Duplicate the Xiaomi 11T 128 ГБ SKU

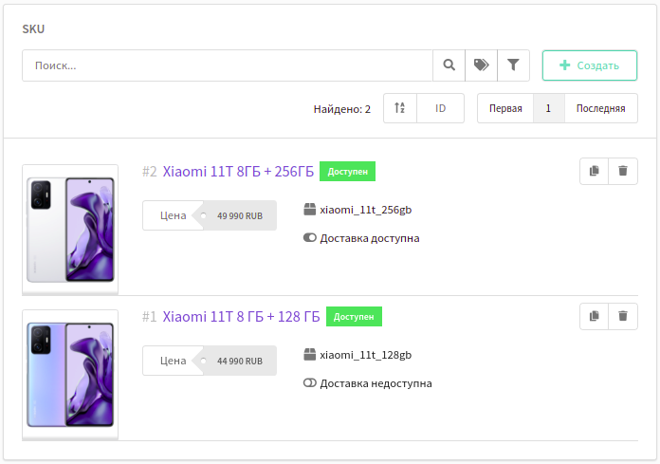tap(594, 316)
